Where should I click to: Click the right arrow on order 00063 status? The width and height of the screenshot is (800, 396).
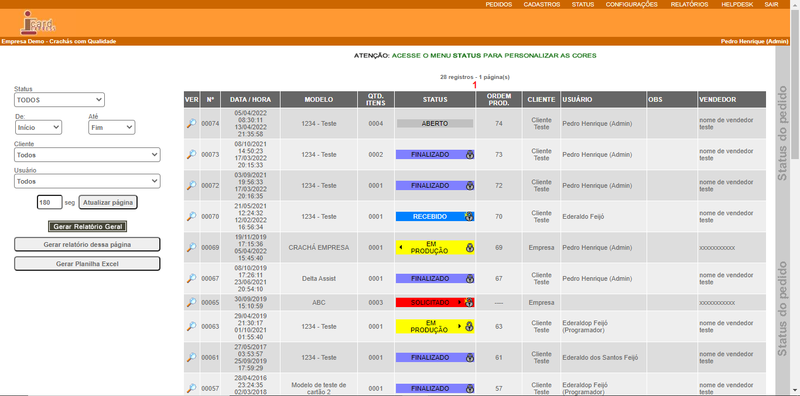coord(460,326)
